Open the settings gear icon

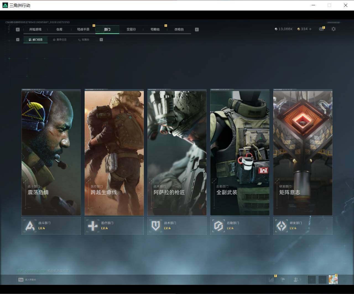pos(334,29)
